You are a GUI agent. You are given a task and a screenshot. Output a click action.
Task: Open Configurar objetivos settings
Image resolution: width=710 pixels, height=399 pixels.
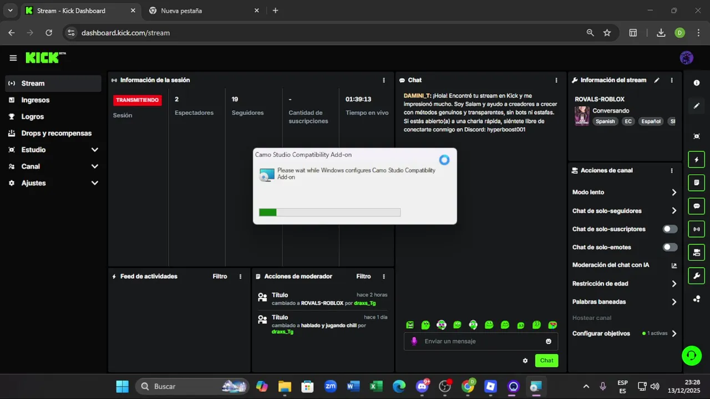pyautogui.click(x=625, y=334)
